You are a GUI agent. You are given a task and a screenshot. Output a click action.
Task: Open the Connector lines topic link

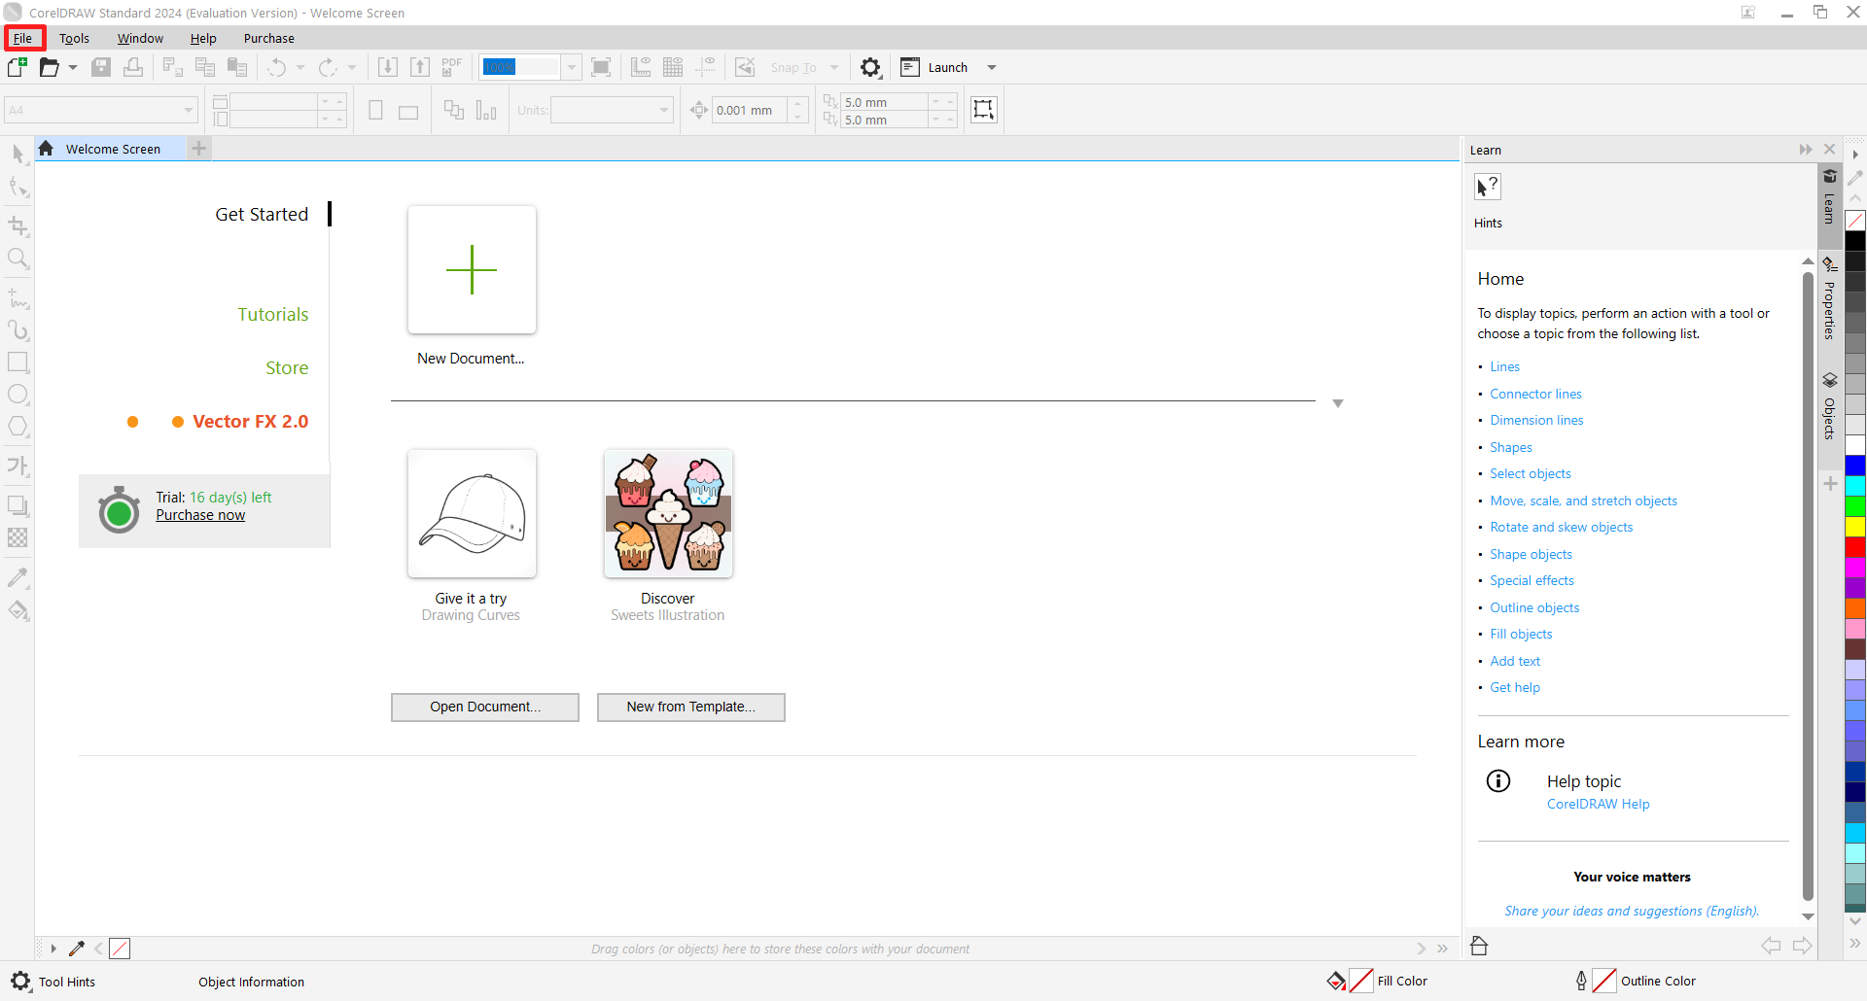(1535, 394)
